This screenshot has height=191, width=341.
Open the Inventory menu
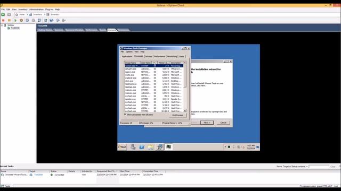click(23, 10)
